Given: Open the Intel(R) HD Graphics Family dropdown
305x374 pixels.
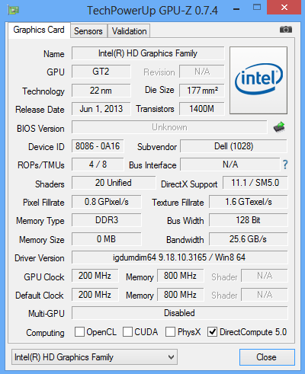Looking at the screenshot, I should [x=95, y=357].
